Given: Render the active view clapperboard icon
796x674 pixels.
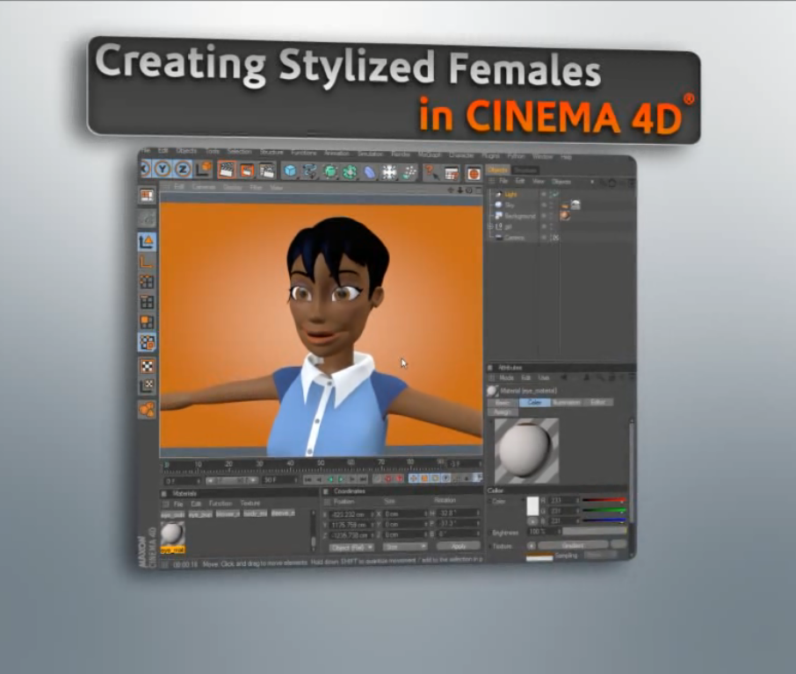Looking at the screenshot, I should click(x=227, y=170).
